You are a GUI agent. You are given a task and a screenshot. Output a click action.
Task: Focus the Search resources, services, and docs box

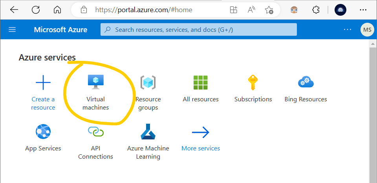[x=199, y=29]
